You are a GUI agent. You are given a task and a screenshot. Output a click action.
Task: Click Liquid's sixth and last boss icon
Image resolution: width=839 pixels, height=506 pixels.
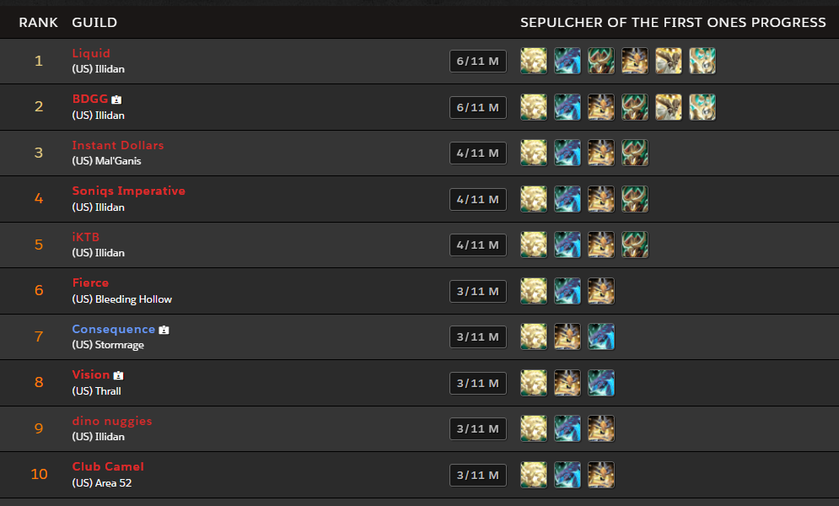tap(702, 61)
